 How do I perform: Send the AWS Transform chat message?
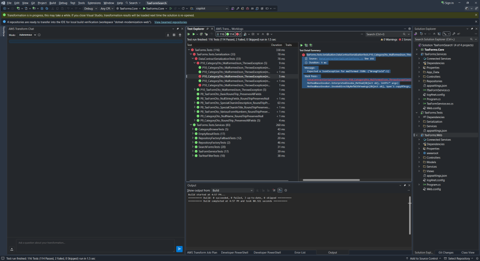pyautogui.click(x=180, y=249)
